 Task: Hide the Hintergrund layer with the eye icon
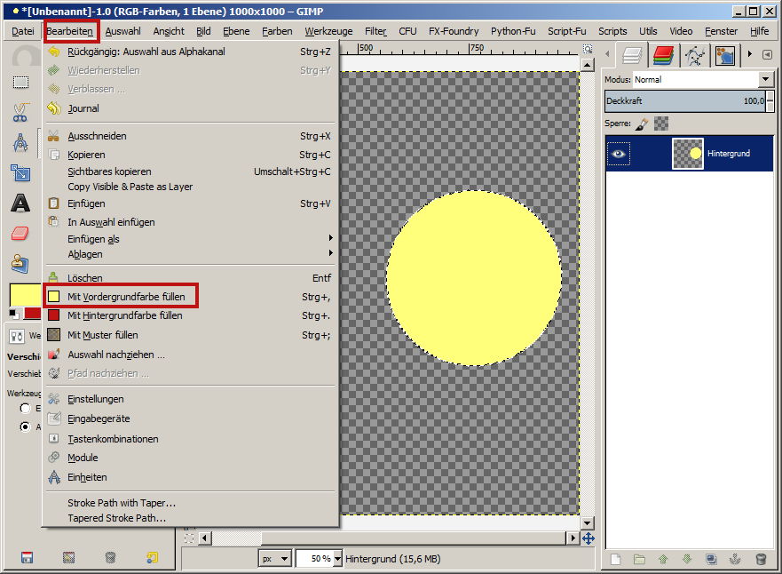tap(619, 154)
